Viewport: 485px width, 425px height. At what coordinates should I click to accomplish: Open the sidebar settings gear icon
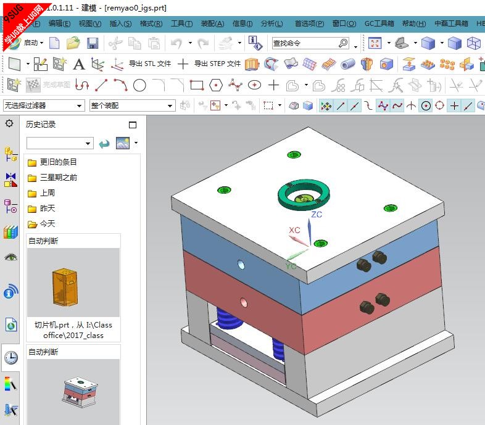tap(9, 123)
